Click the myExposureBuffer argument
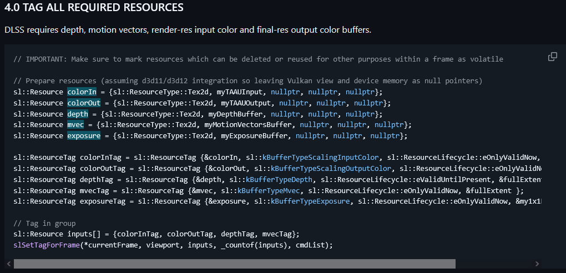Viewport: 566px width, 273px height. point(254,136)
